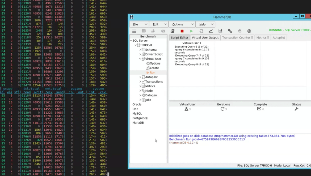Select the PostgreSQL database entry
311x176 pixels.
[140, 118]
